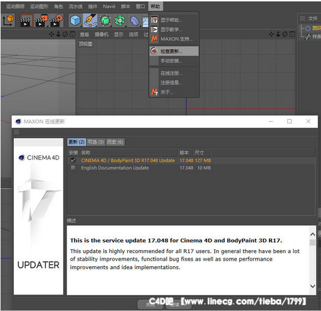Choose 显示教学 from help menu

tap(174, 29)
